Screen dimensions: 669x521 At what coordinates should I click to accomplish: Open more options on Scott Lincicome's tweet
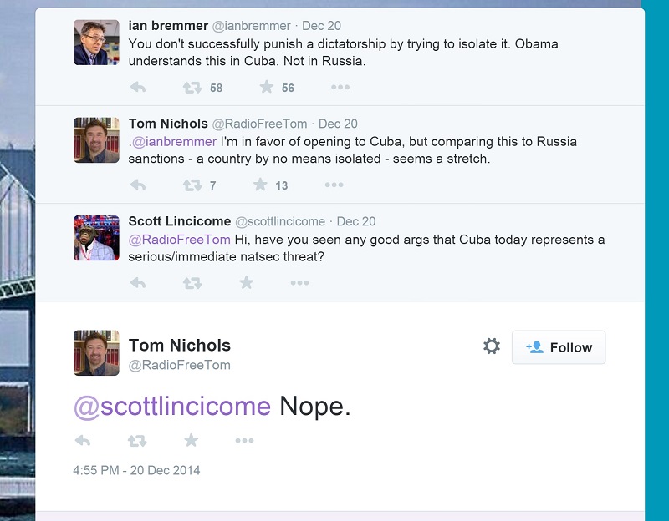299,283
